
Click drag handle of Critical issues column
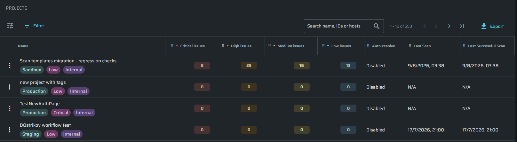click(172, 46)
